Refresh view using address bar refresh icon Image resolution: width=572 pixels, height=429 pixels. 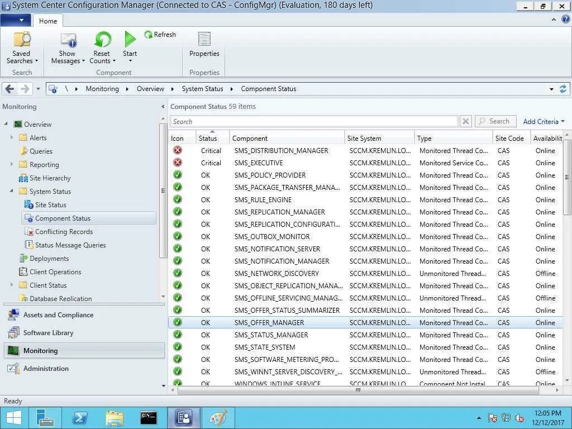coord(563,89)
